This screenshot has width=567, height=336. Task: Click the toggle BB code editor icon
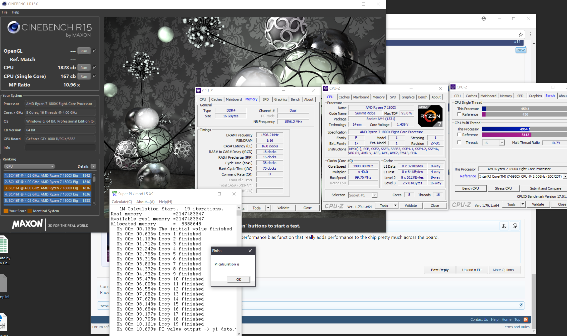pos(515,226)
